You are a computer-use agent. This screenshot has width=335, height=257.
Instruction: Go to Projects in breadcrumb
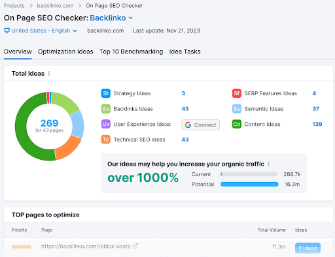coord(14,6)
